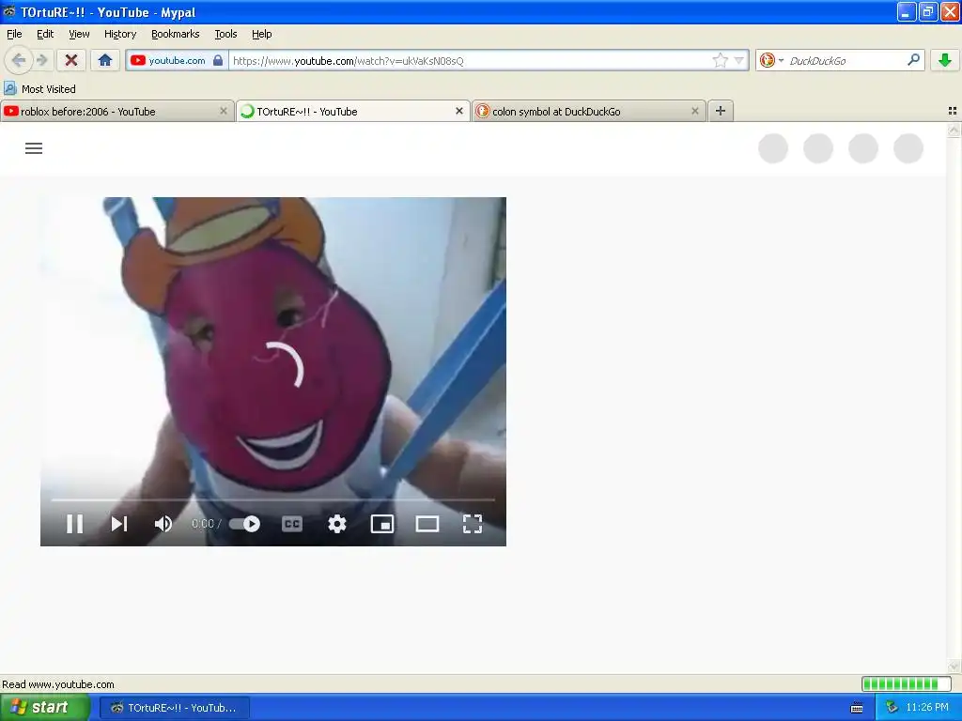
Task: Open player settings gear
Action: [337, 524]
